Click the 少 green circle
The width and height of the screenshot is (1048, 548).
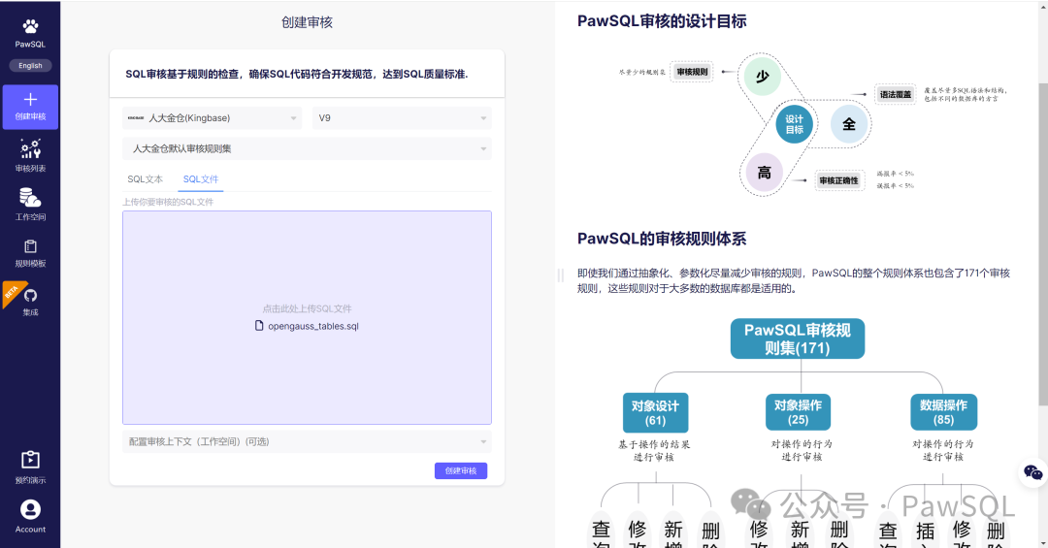coord(763,77)
